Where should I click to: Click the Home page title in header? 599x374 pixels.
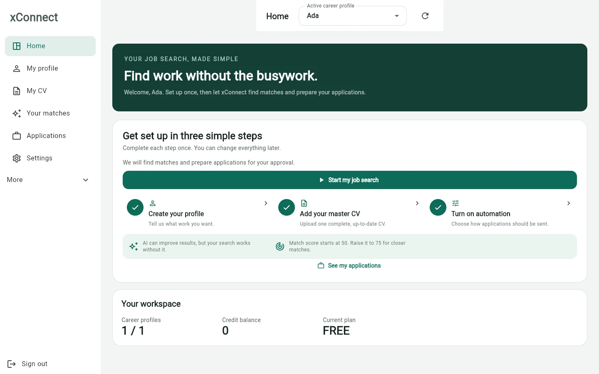click(277, 16)
